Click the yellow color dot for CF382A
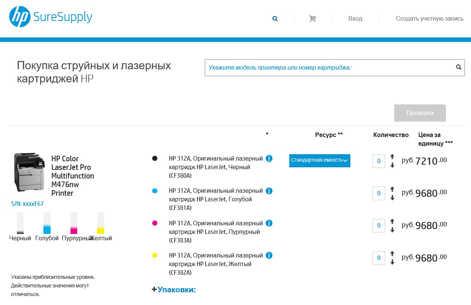 coord(155,255)
